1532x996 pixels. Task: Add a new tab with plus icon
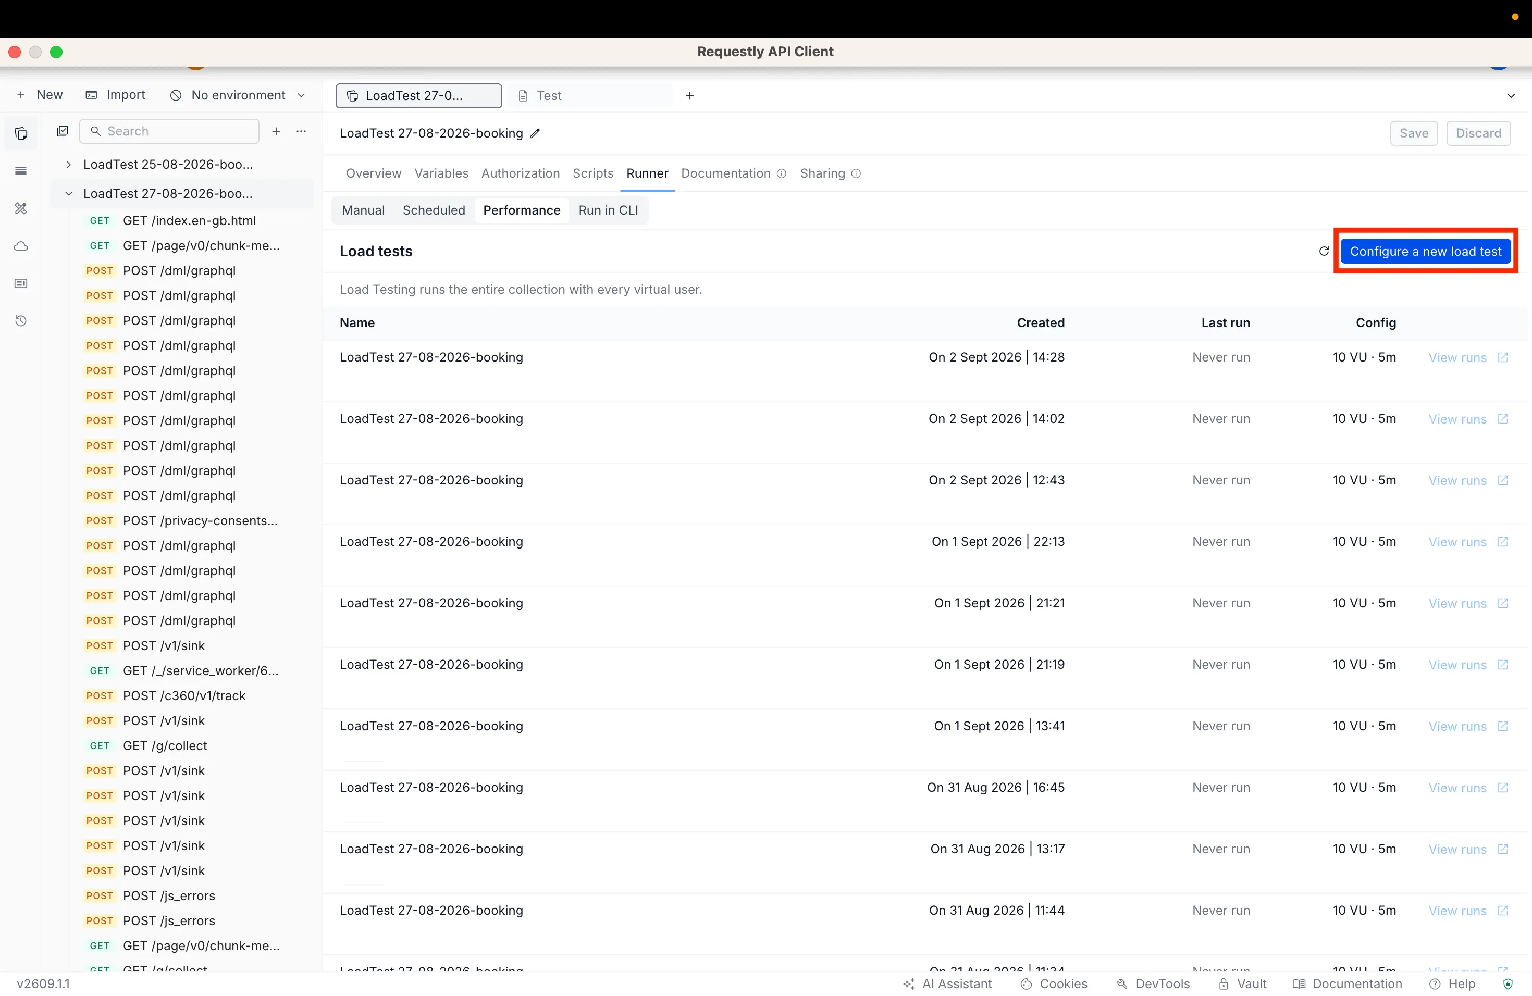click(690, 96)
